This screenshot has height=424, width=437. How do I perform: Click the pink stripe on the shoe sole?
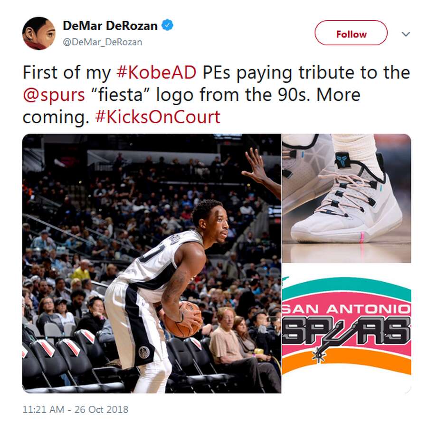(x=362, y=237)
